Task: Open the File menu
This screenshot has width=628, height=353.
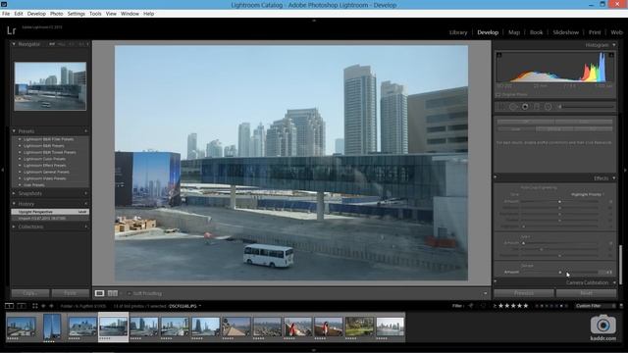Action: 6,14
